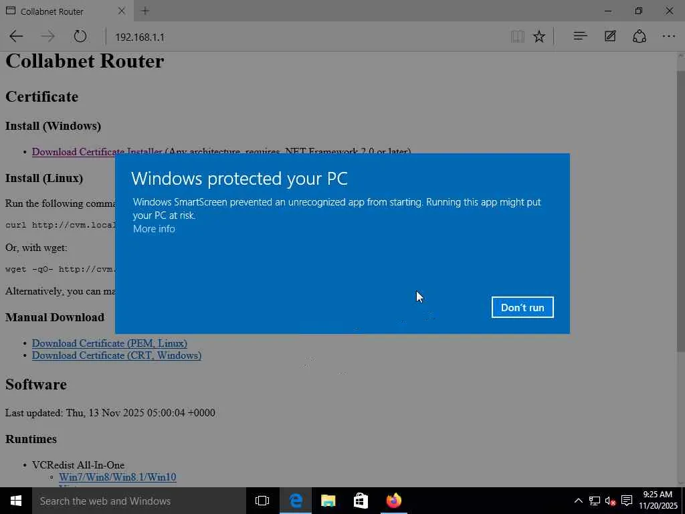Viewport: 685px width, 514px height.
Task: Click the Windows protected your PC title
Action: tap(239, 178)
